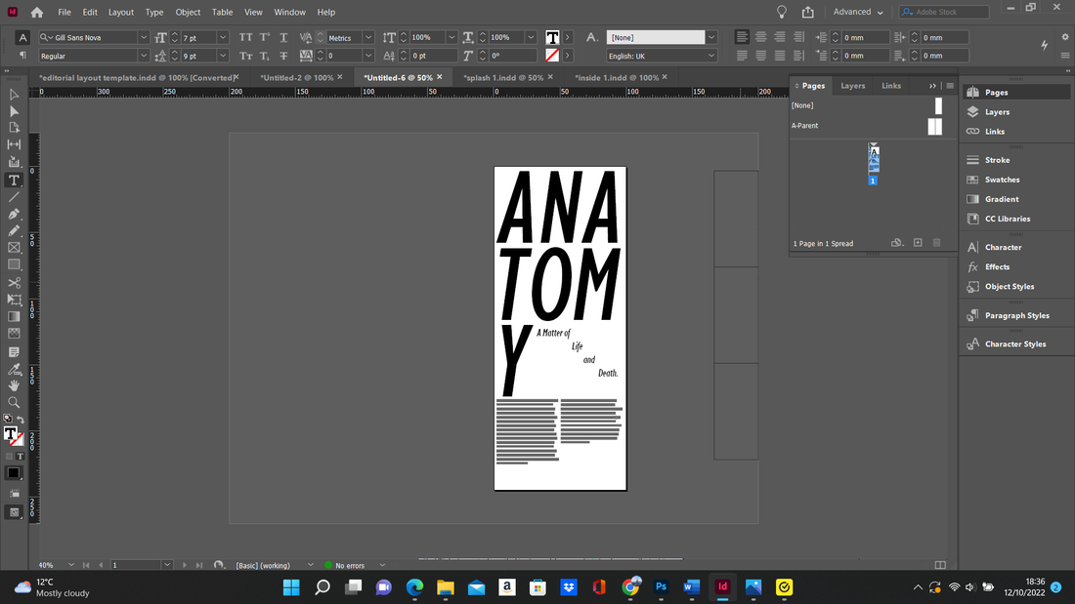Click the text fill colour swatch
The height and width of the screenshot is (604, 1075).
[x=552, y=38]
